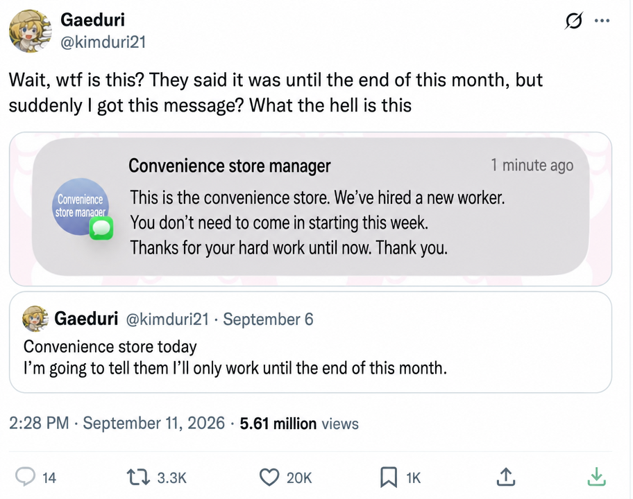Click the September 6 date in quoted tweet
This screenshot has width=633, height=499.
[268, 319]
